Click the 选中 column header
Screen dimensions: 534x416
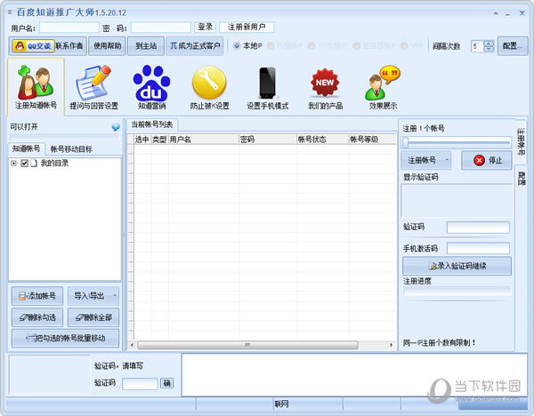coord(142,140)
